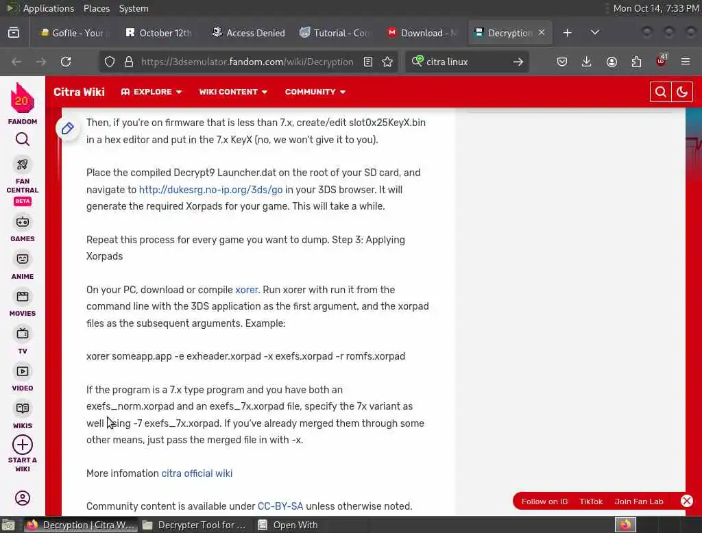Open the extensions puzzle icon
The height and width of the screenshot is (533, 702).
click(x=636, y=62)
